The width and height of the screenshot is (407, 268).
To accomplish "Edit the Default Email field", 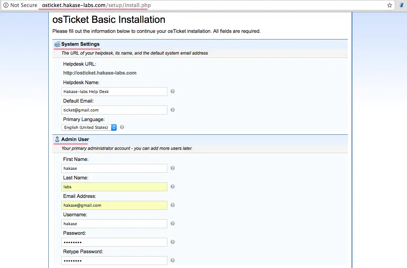I will point(114,110).
